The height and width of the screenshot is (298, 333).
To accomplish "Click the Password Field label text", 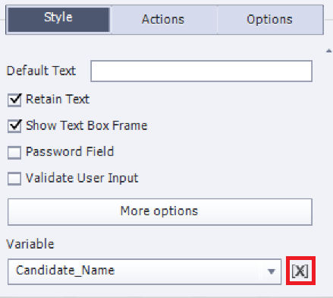I will [x=70, y=152].
